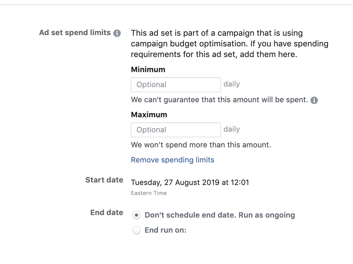
Task: Select the 'End run on:' radio button
Action: [x=136, y=230]
